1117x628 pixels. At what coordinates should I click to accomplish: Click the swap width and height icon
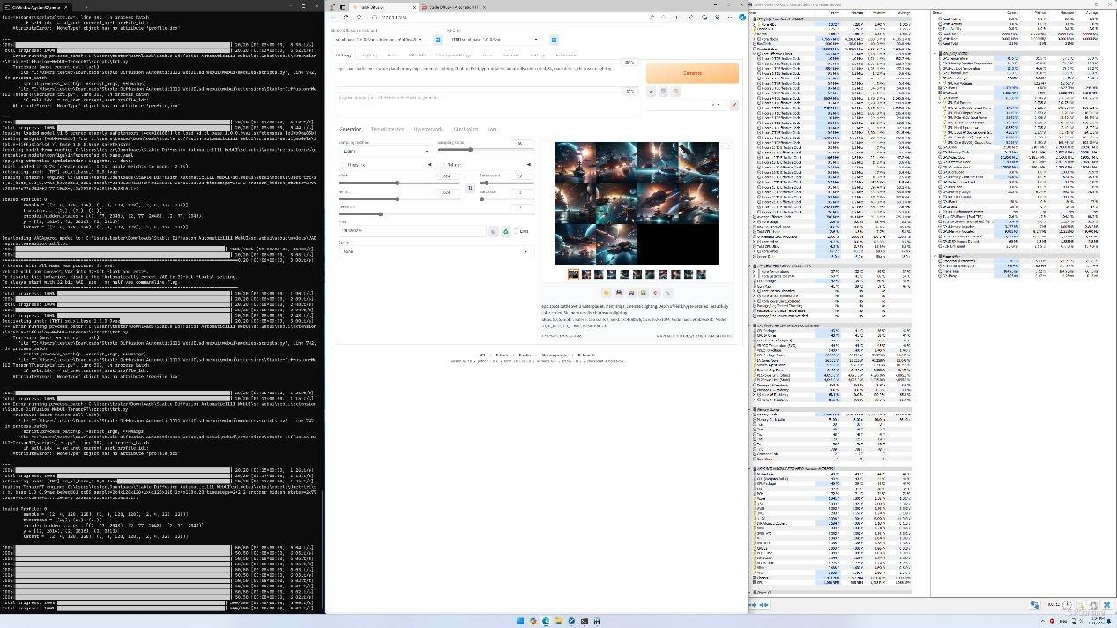[470, 187]
